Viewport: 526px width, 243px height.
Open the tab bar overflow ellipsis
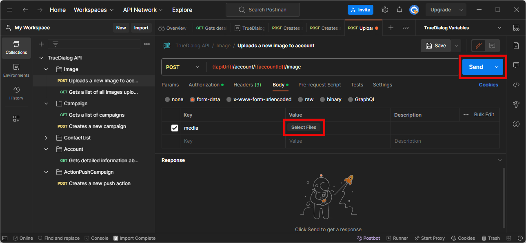tap(406, 28)
